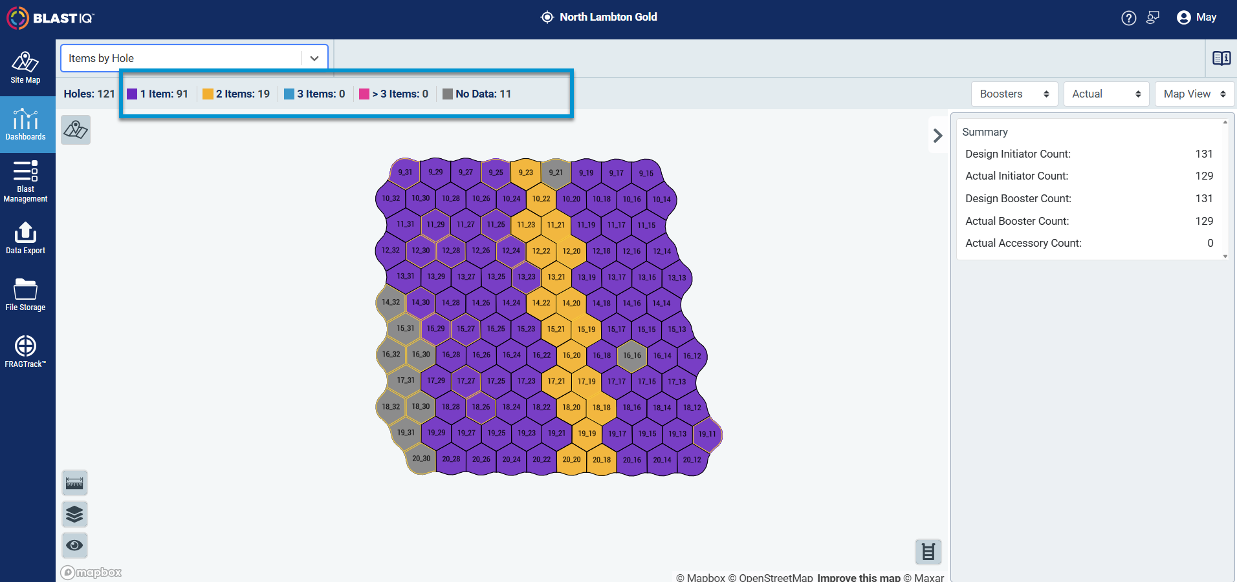Open the Dashboards section

click(x=25, y=125)
